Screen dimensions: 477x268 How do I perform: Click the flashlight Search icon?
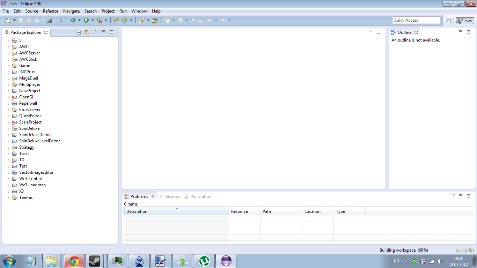tap(141, 20)
